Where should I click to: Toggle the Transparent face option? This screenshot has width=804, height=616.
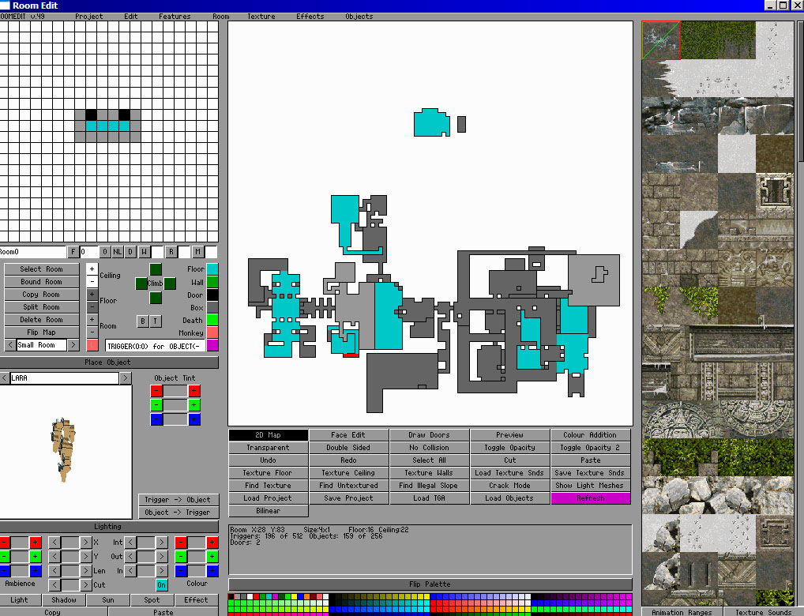tap(269, 448)
